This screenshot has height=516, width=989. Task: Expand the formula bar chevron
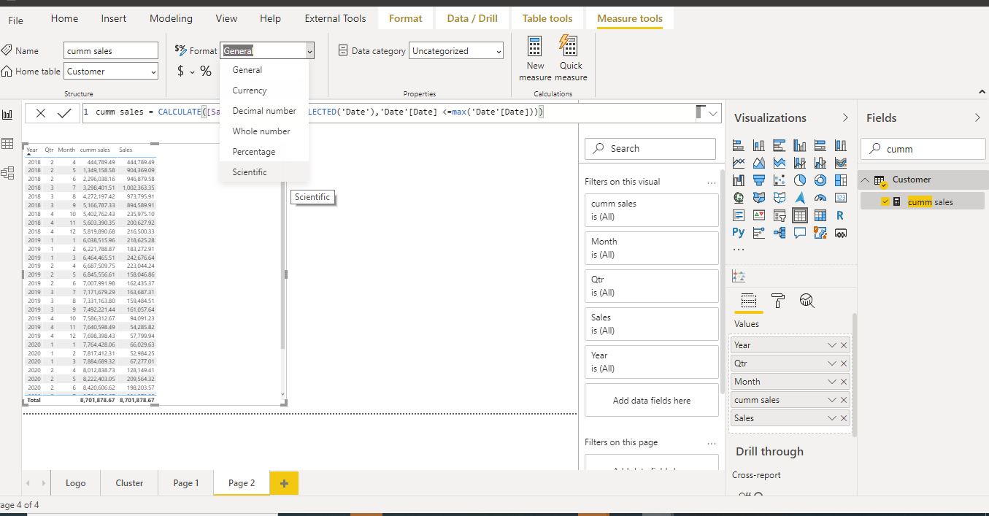(713, 113)
